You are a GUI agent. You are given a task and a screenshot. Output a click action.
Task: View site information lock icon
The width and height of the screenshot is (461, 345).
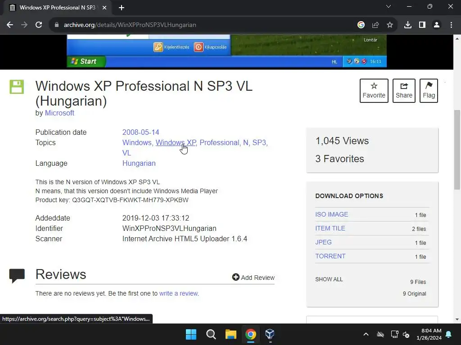click(57, 25)
